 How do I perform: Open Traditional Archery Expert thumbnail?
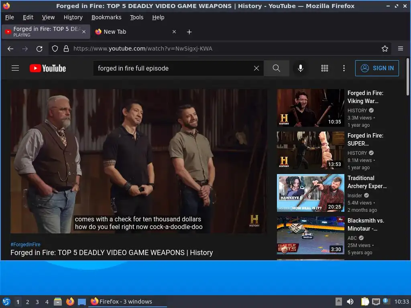tap(311, 193)
